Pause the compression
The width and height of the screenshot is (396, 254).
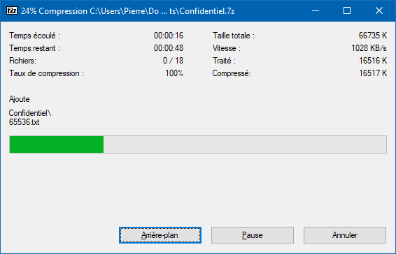tap(253, 235)
